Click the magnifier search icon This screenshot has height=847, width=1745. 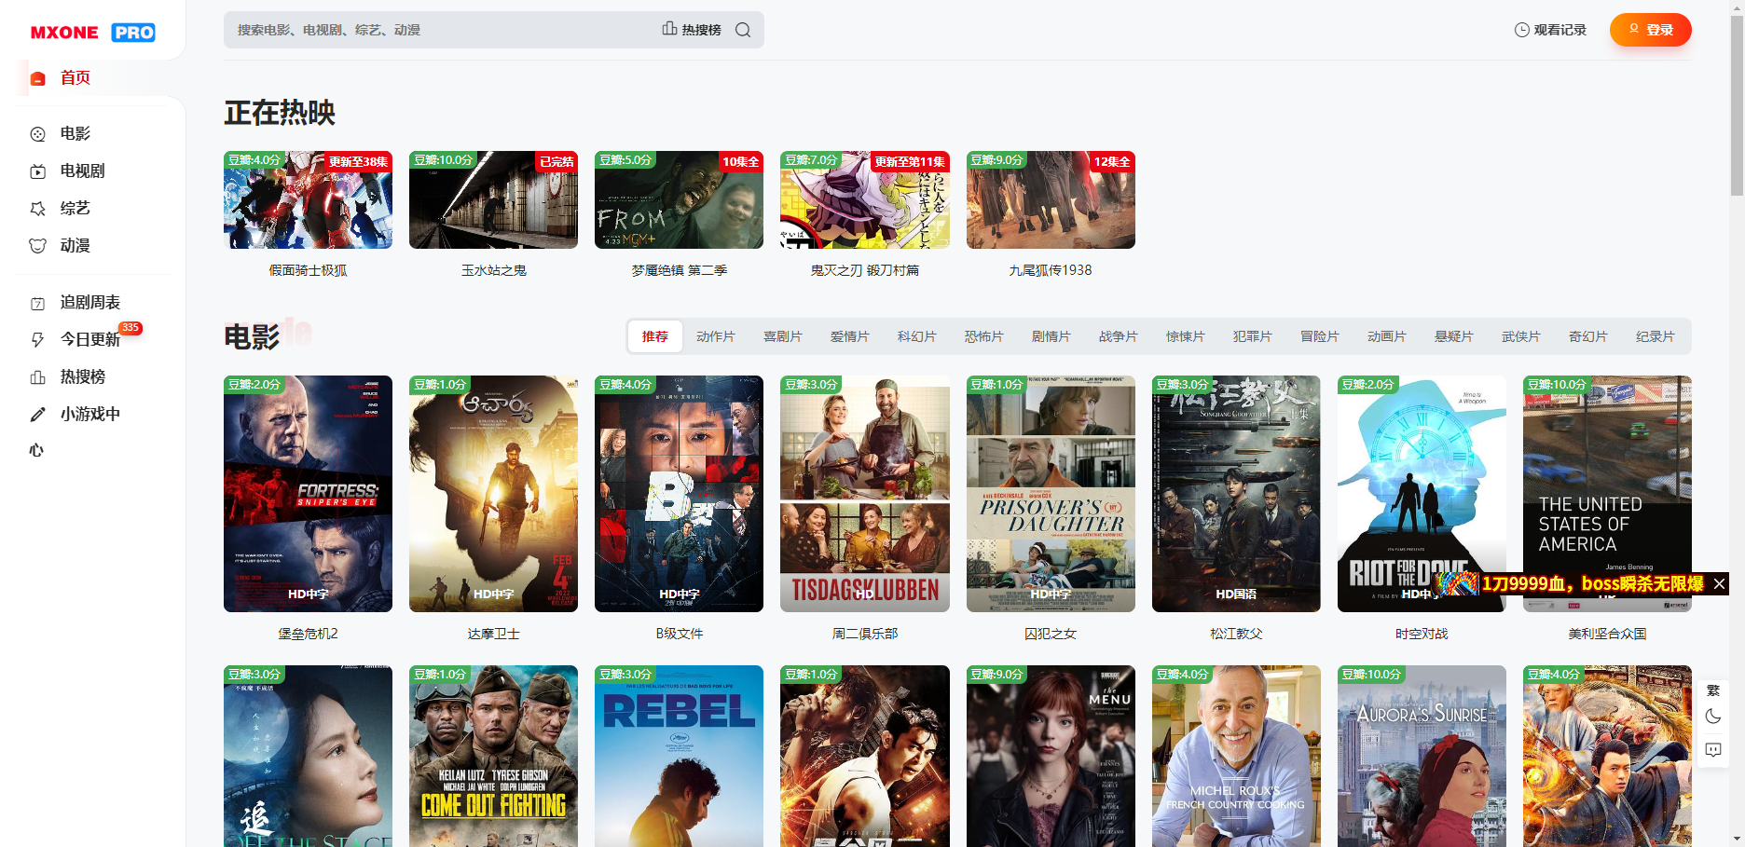[743, 30]
